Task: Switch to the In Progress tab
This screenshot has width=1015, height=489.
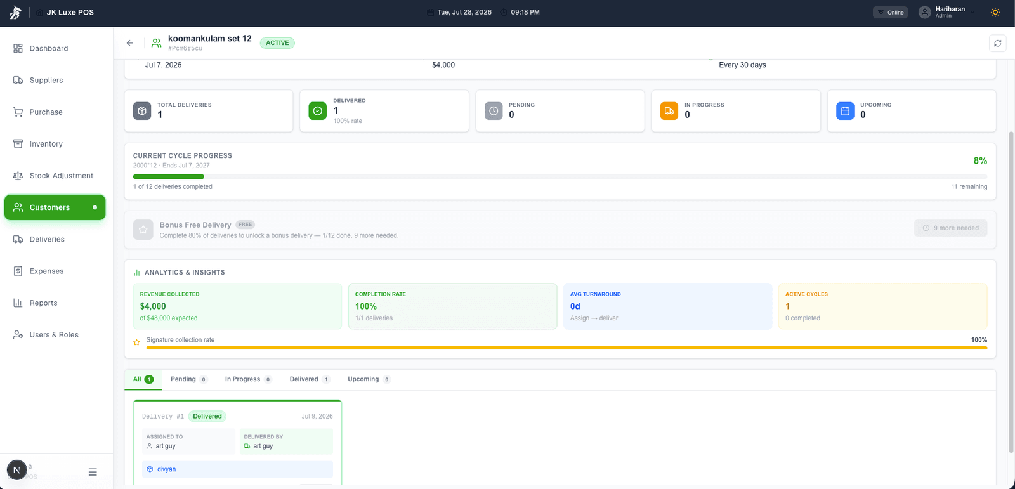Action: (248, 379)
